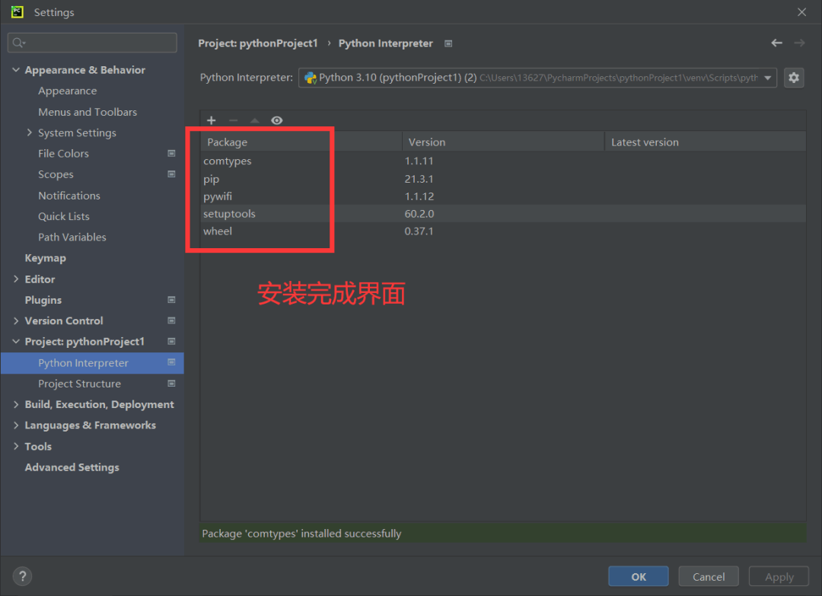Click the uninstall package minus icon

click(233, 120)
